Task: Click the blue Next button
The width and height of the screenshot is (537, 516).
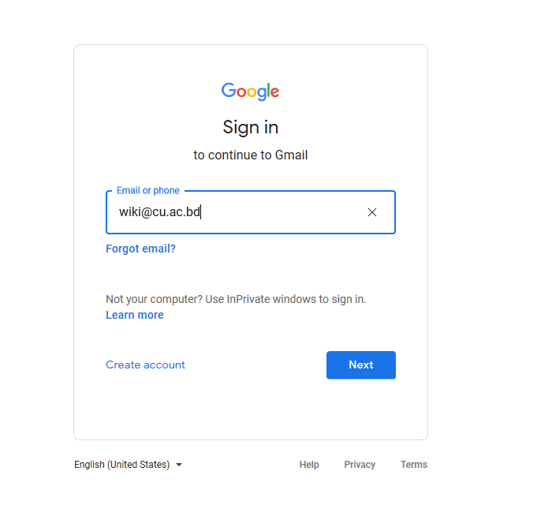Action: [361, 365]
